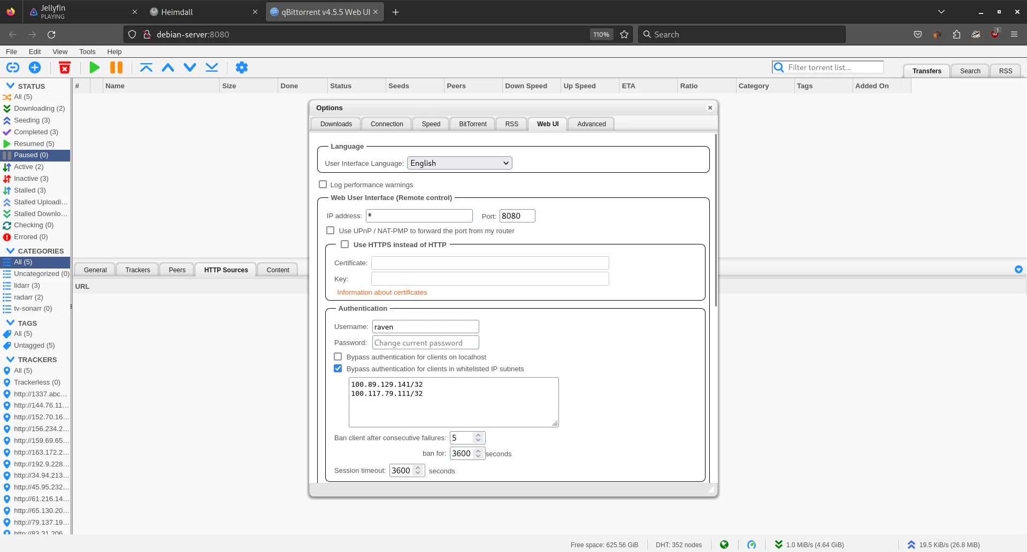Click the green Resume play icon
Viewport: 1027px width, 552px height.
(95, 67)
